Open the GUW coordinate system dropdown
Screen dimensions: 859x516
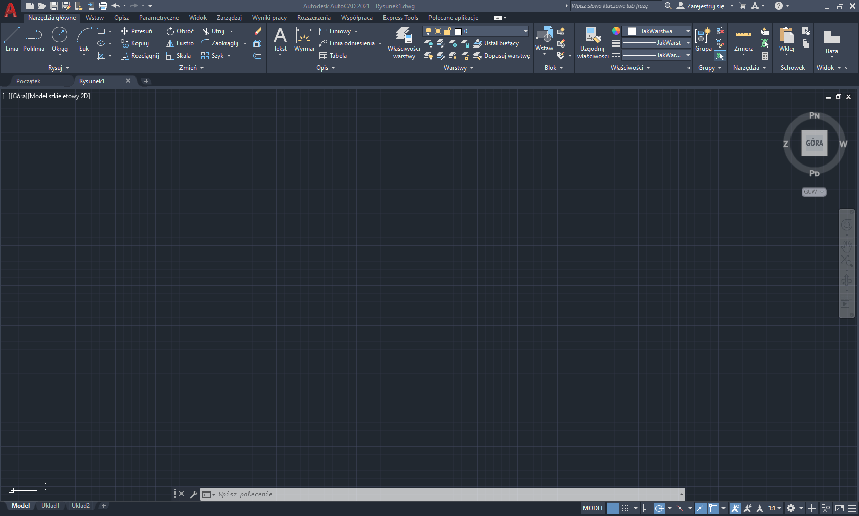pos(813,192)
